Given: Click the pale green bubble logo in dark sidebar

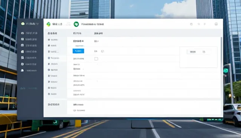Looking at the screenshot, I should [x=23, y=24].
